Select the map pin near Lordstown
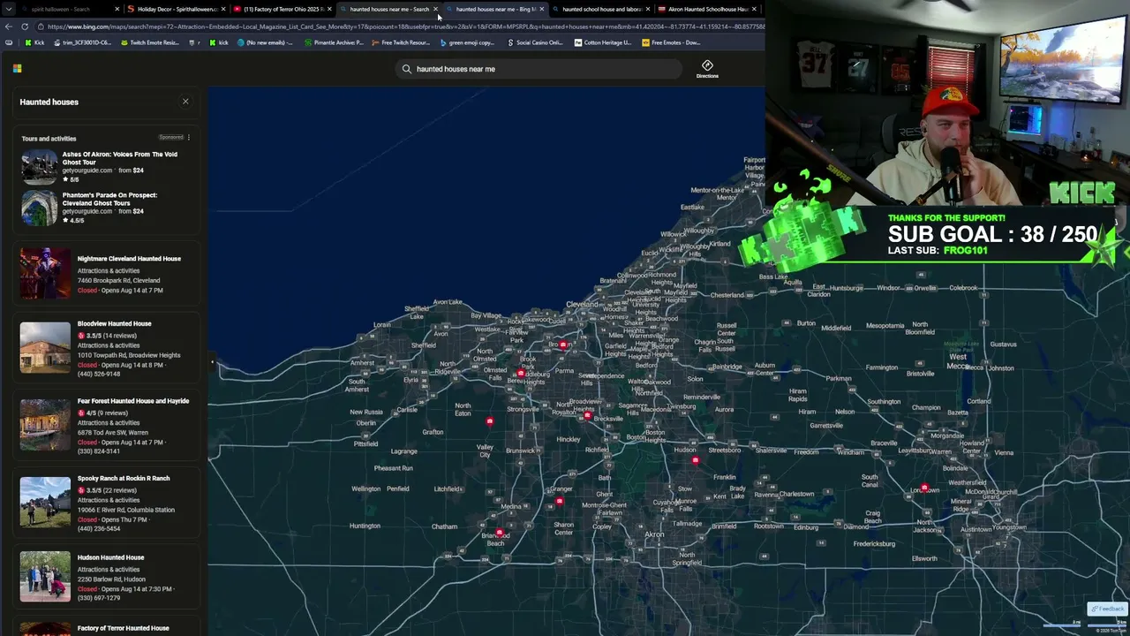1130x636 pixels. pyautogui.click(x=924, y=488)
